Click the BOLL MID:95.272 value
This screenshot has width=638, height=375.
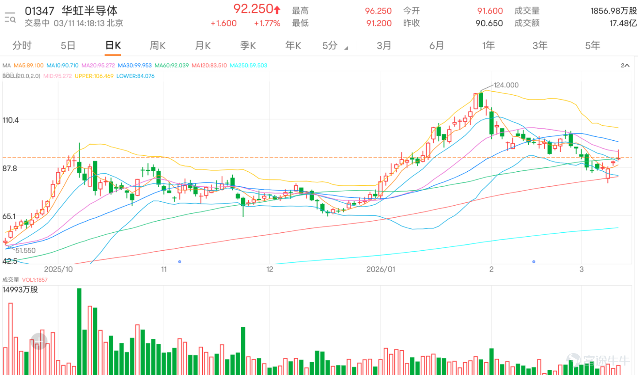(x=57, y=76)
